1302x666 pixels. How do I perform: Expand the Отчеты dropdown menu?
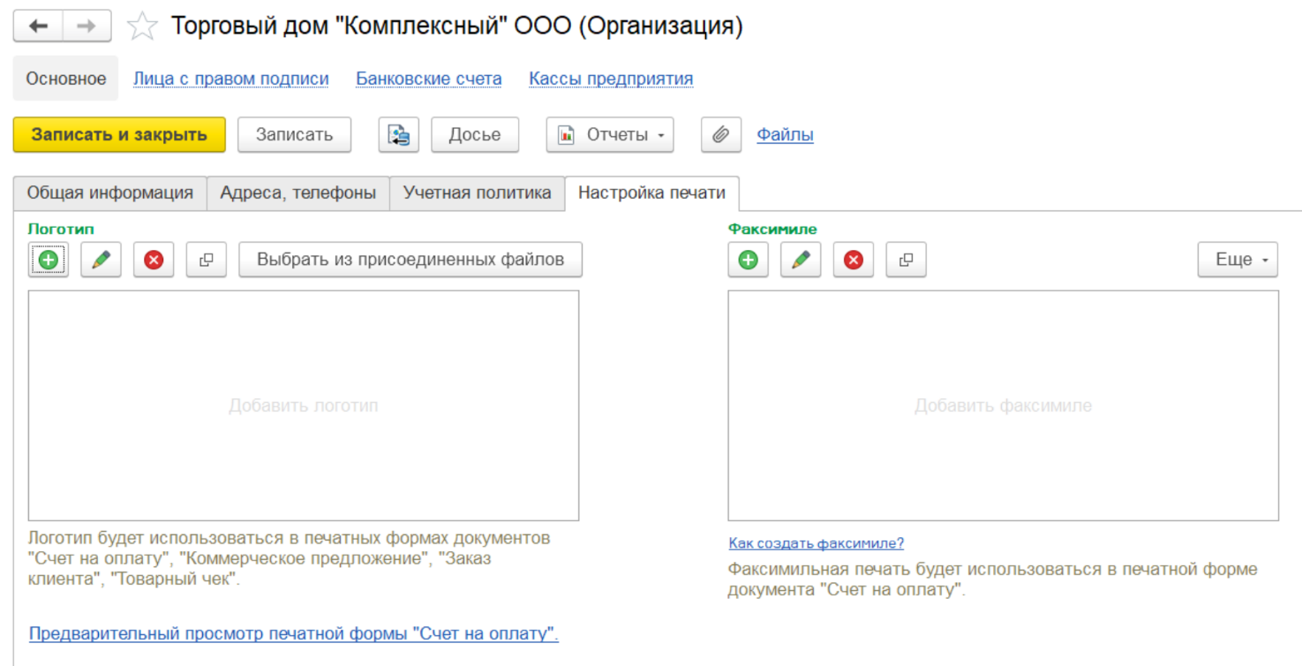610,135
